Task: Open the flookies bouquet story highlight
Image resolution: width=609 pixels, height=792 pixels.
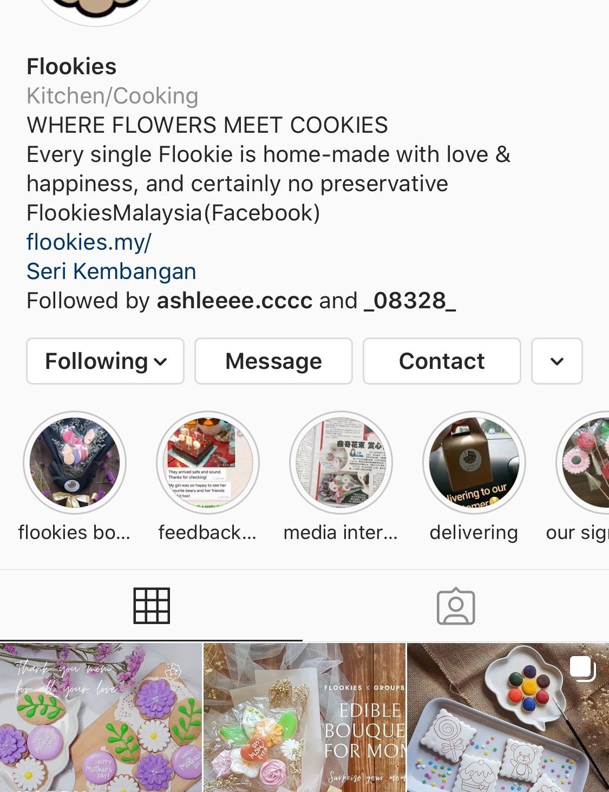Action: click(x=75, y=463)
